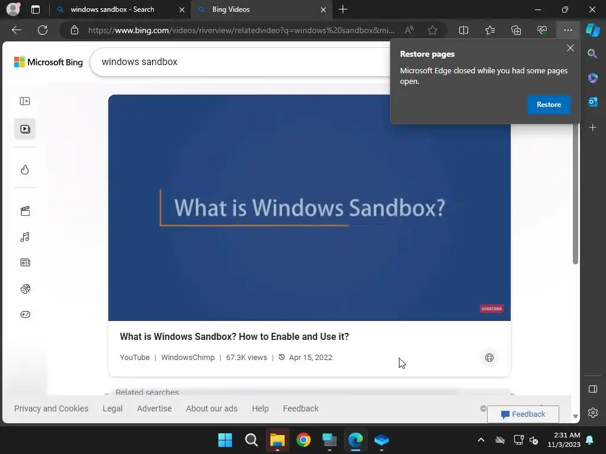
Task: View site information lock icon
Action: coord(75,30)
